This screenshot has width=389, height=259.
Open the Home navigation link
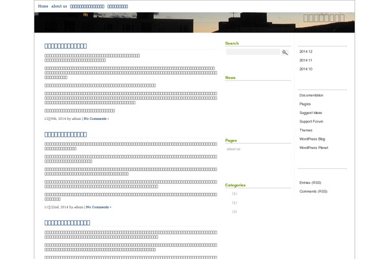pyautogui.click(x=43, y=6)
